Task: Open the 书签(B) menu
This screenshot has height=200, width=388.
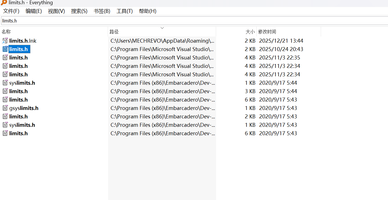Action: [102, 11]
